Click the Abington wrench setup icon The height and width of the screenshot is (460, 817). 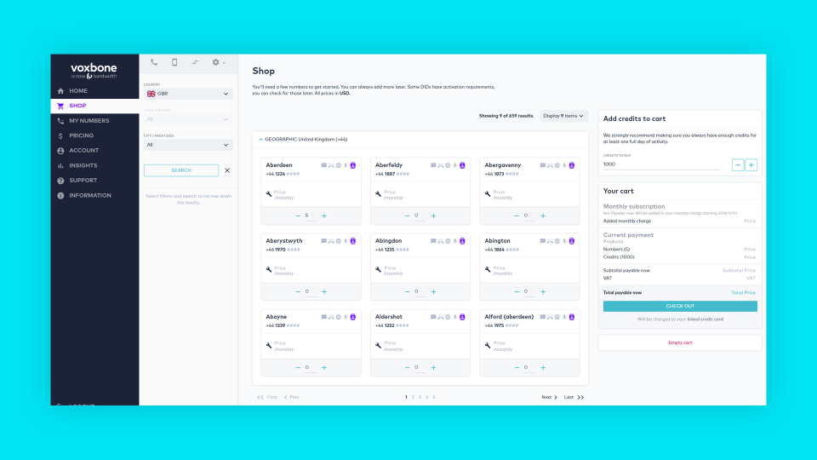[x=488, y=270]
